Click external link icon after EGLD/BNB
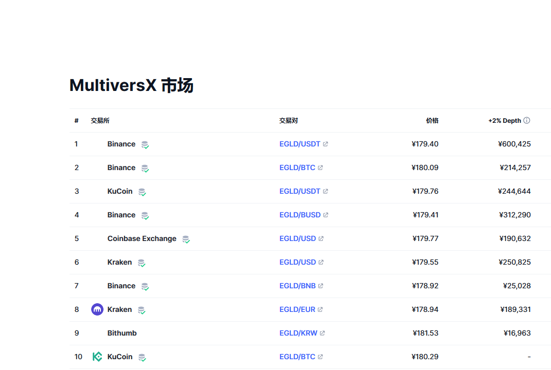Image resolution: width=551 pixels, height=370 pixels. tap(320, 286)
